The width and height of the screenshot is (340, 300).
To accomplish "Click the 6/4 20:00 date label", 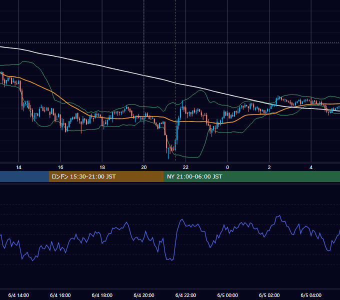I will click(144, 295).
